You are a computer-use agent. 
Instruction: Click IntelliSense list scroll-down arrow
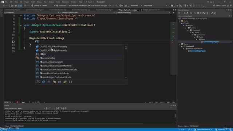pyautogui.click(x=126, y=78)
